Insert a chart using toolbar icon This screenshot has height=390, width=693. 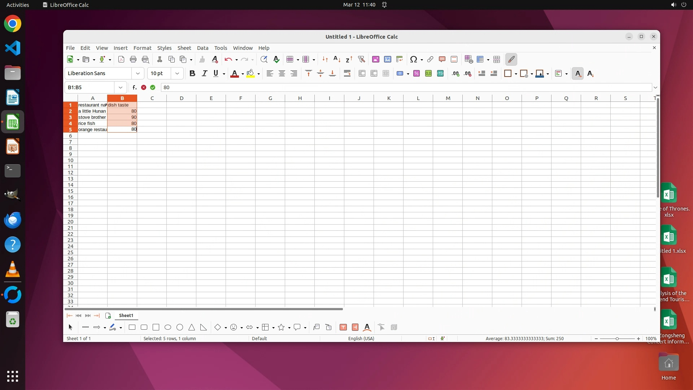tap(388, 60)
